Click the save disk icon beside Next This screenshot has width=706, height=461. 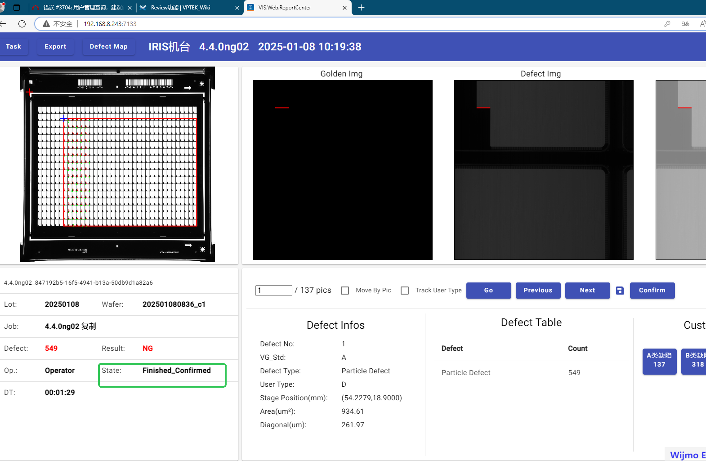pyautogui.click(x=620, y=291)
